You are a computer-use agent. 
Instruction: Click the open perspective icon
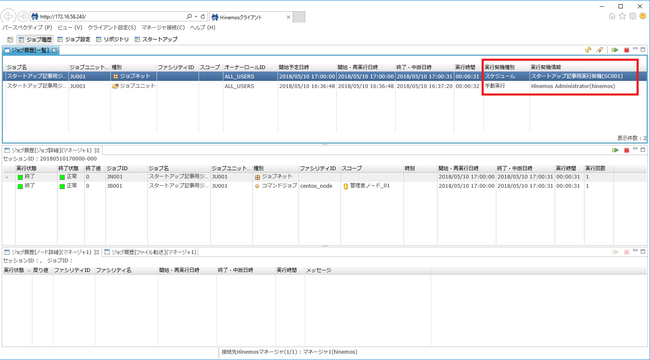[10, 39]
